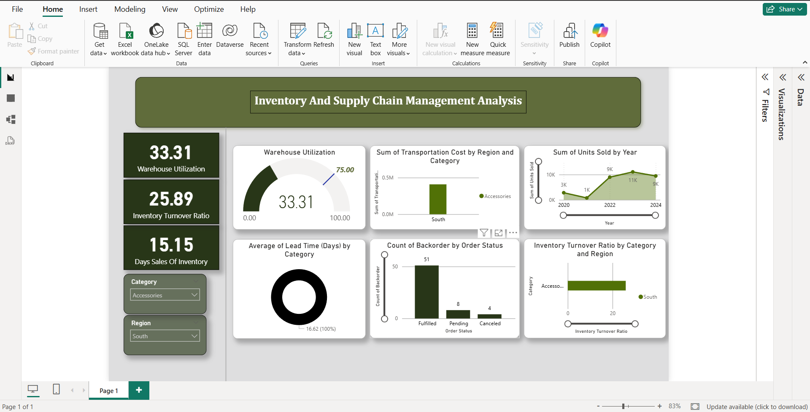The height and width of the screenshot is (412, 810).
Task: Click the Fulfilled backorder bar
Action: [427, 292]
